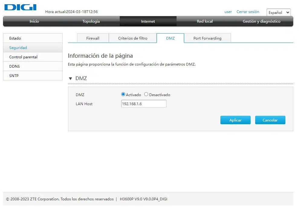Open the Español language dropdown

click(278, 12)
